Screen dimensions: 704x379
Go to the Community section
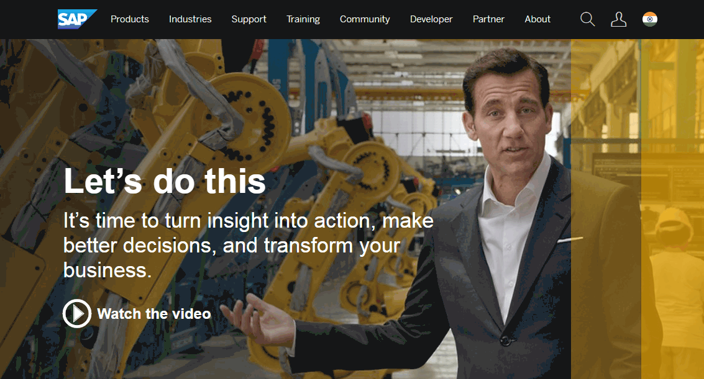pyautogui.click(x=365, y=19)
